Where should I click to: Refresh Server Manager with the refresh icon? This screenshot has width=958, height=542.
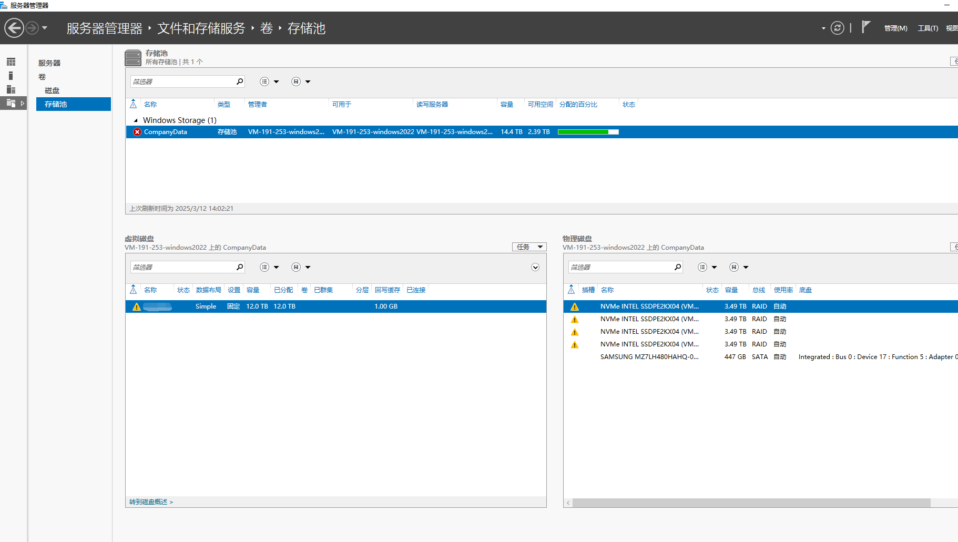point(837,28)
